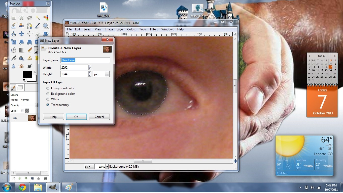343x193 pixels.
Task: Select the Airbrush tool
Action: click(14, 58)
